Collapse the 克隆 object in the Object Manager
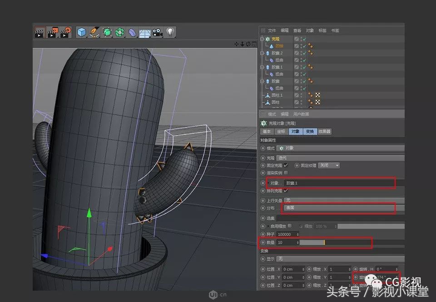This screenshot has width=436, height=302. 262,39
